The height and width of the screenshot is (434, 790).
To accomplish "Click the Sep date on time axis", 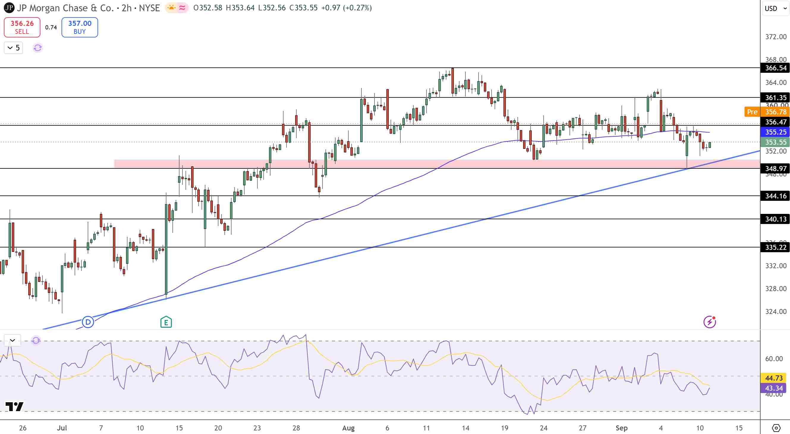I will [622, 428].
